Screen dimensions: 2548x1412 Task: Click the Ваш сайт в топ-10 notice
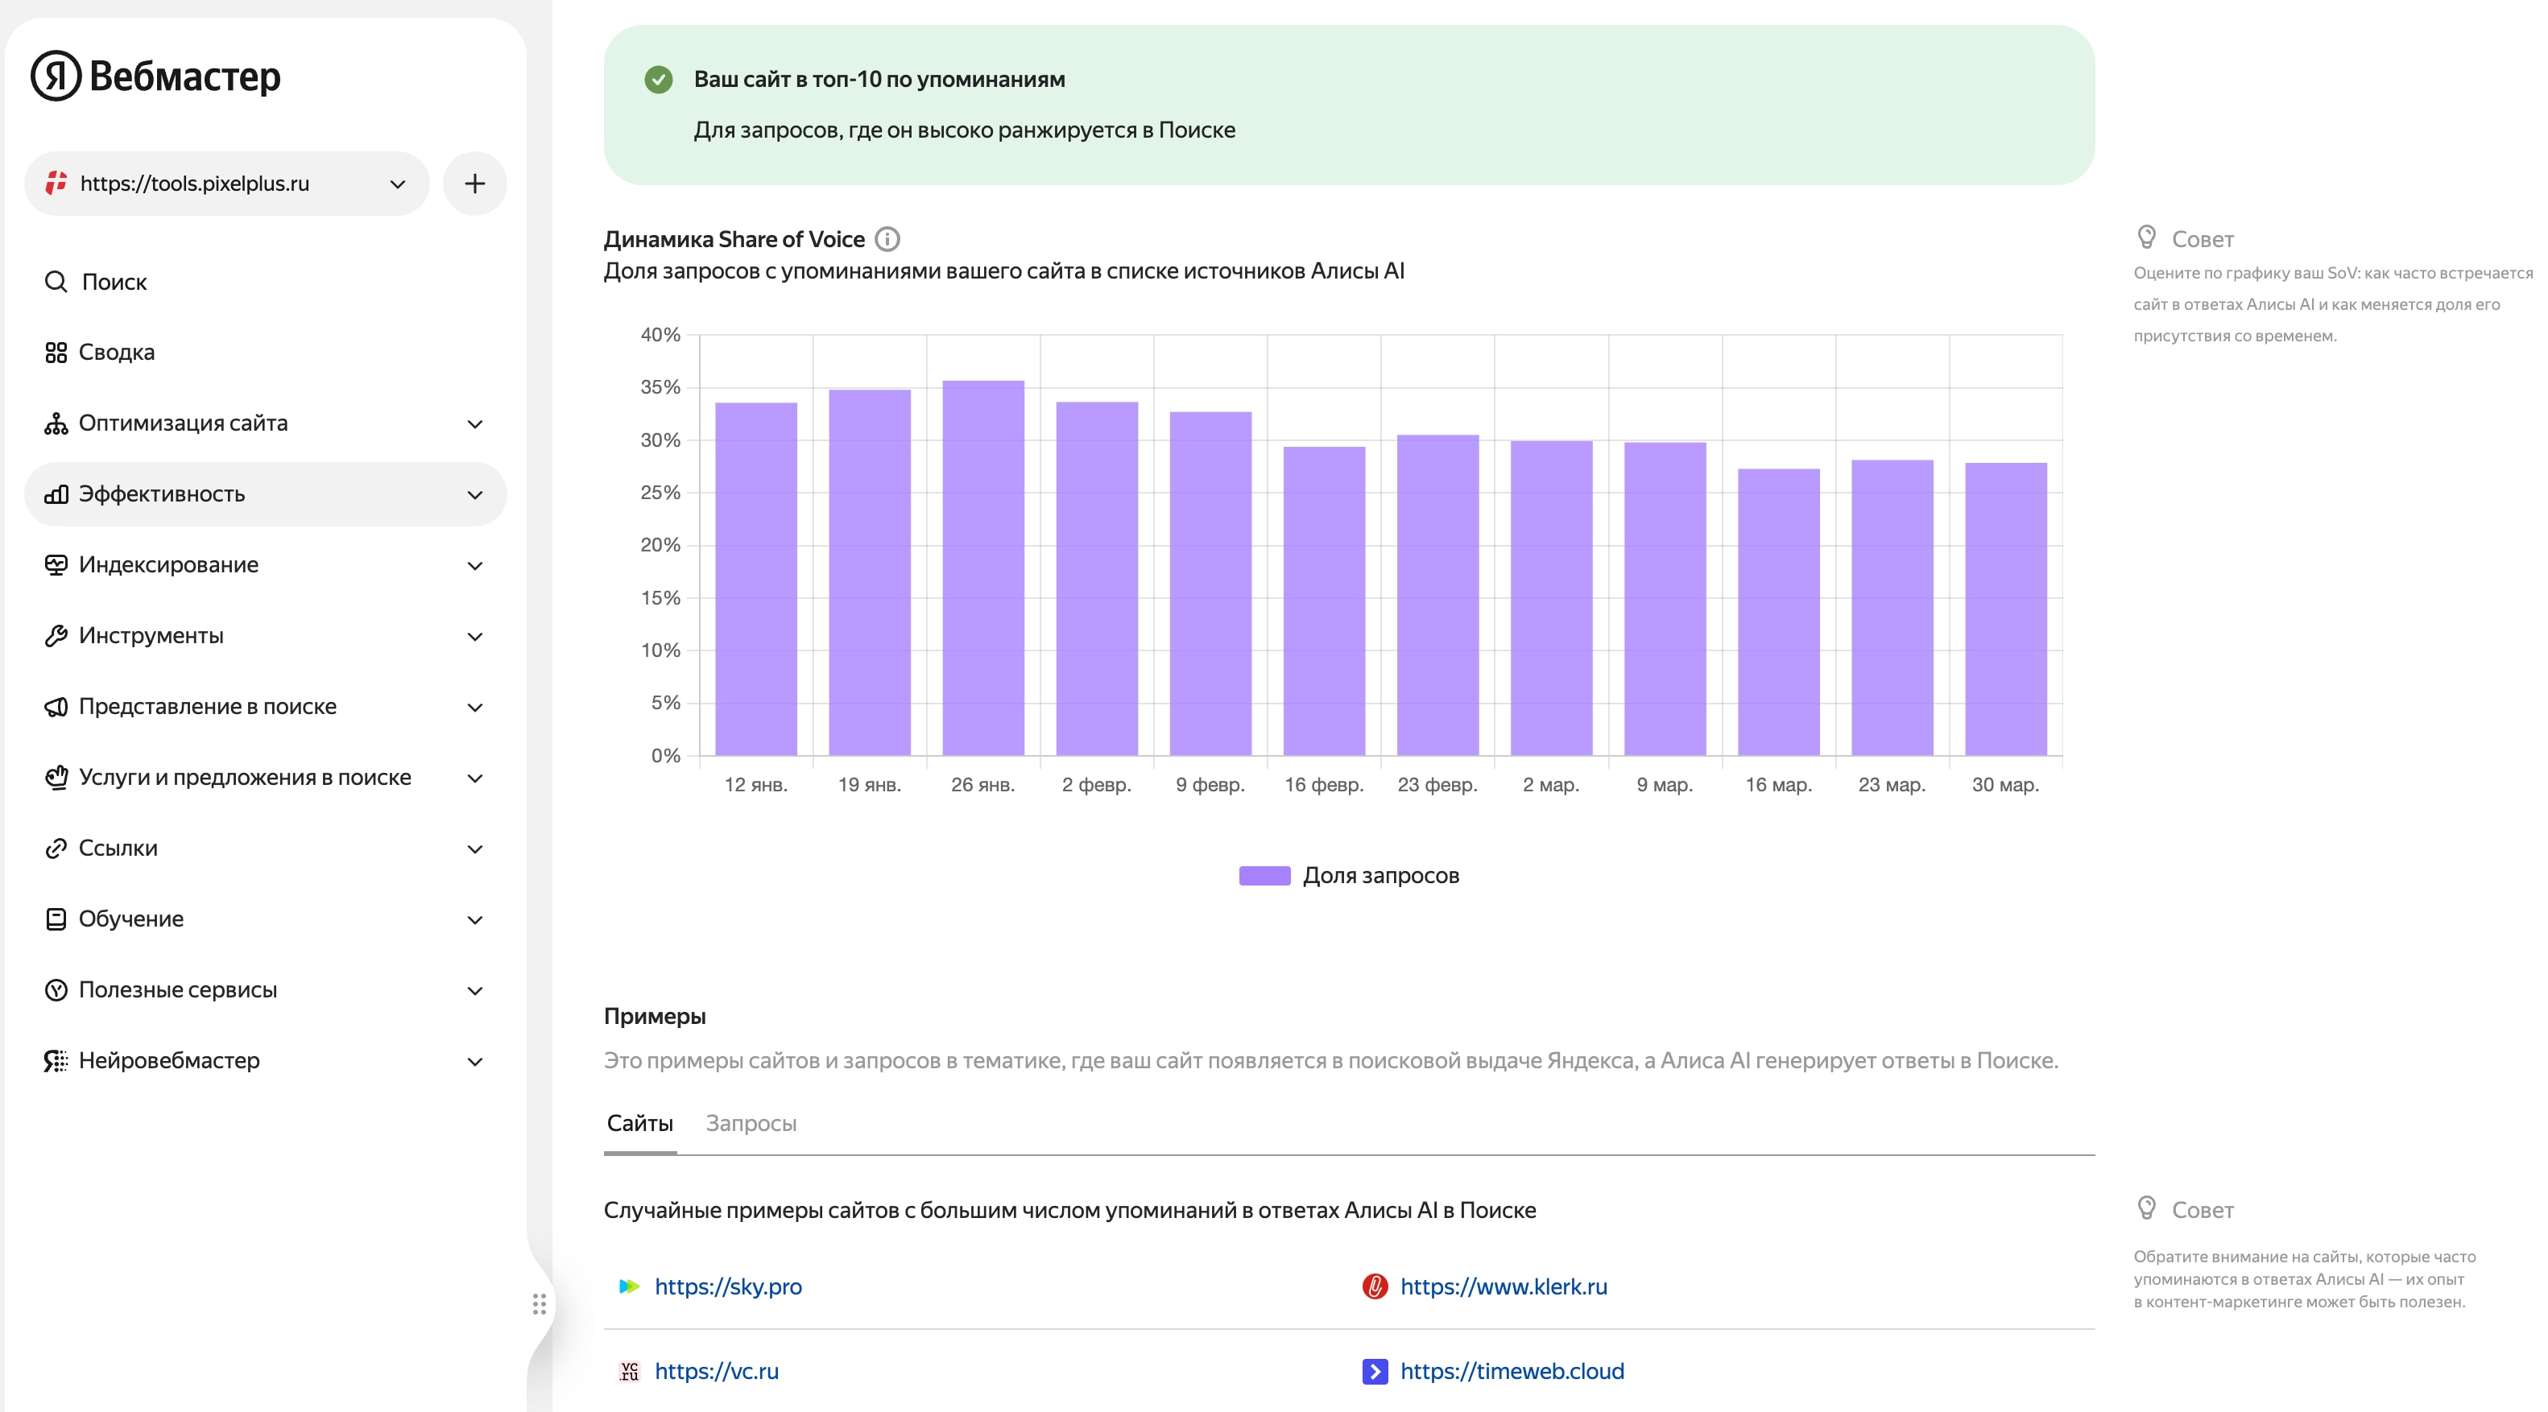(1348, 105)
